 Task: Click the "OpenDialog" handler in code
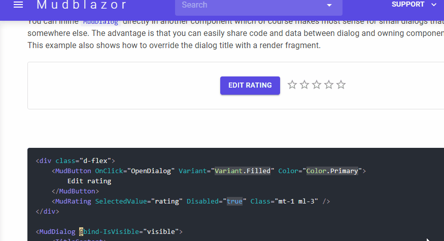151,171
